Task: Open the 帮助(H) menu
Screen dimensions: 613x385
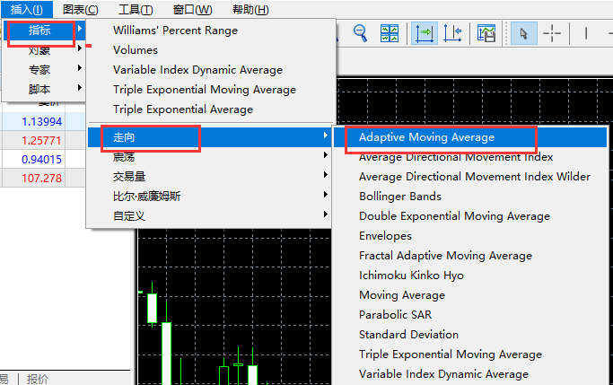Action: pyautogui.click(x=250, y=9)
